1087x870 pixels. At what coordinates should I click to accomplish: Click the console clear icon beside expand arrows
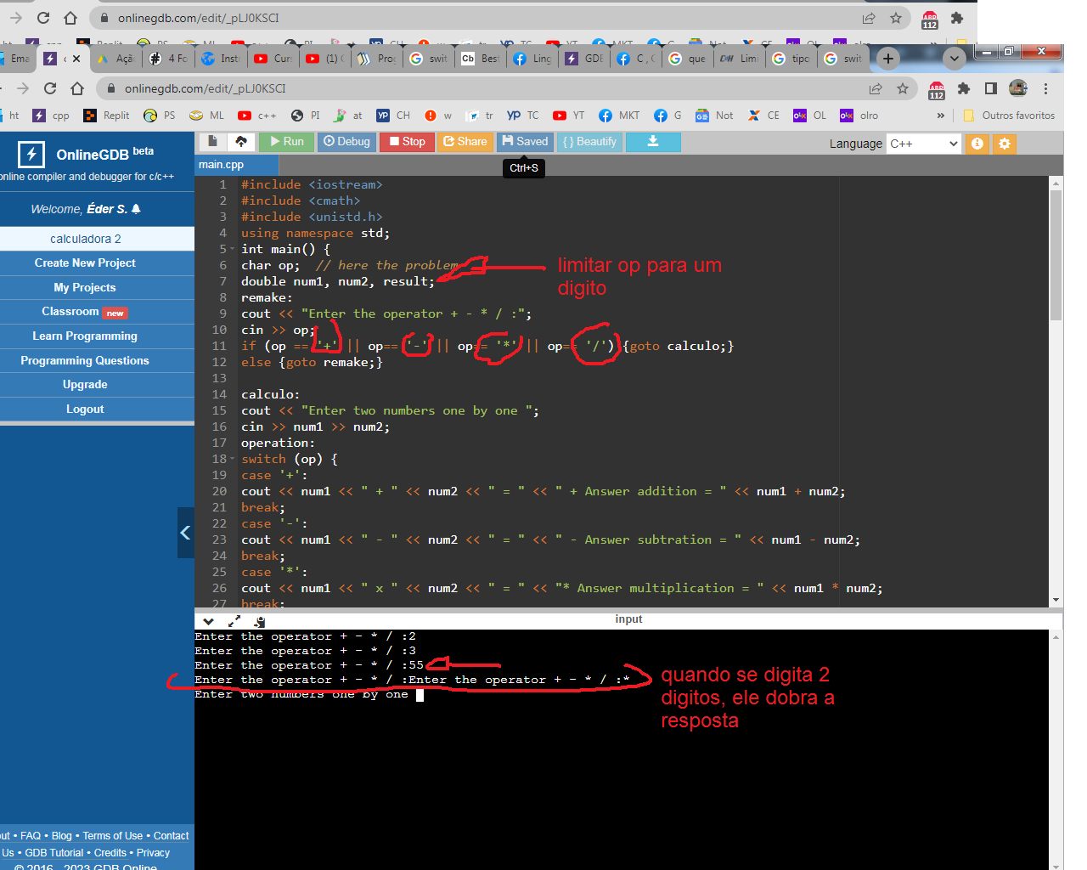point(259,621)
